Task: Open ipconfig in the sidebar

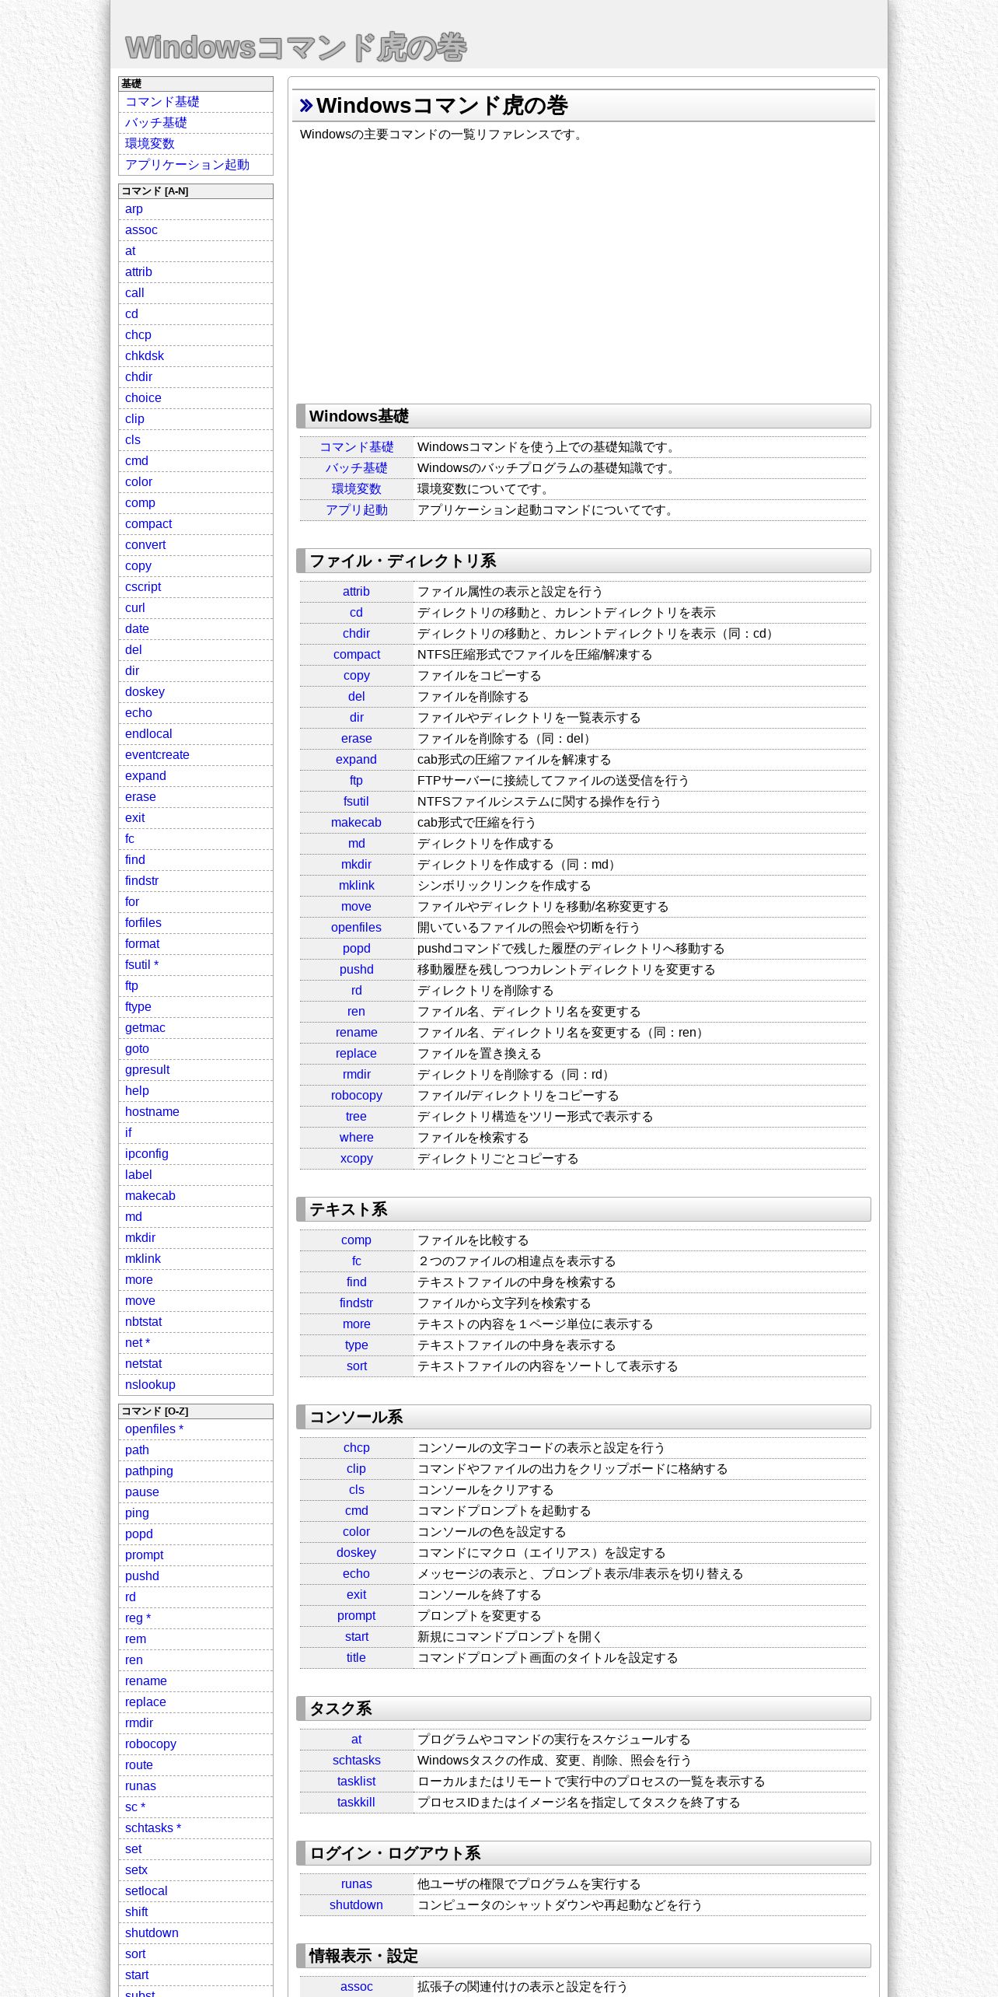Action: [x=146, y=1154]
